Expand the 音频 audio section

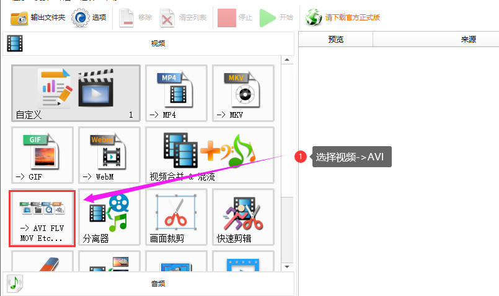coord(148,284)
